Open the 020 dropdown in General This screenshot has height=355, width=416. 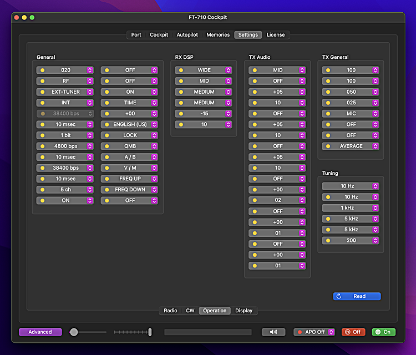65,70
